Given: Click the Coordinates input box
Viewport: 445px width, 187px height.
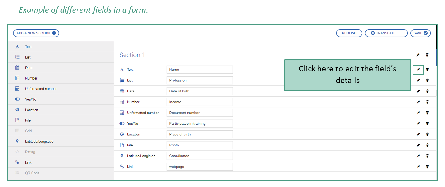Looking at the screenshot, I should tap(200, 156).
